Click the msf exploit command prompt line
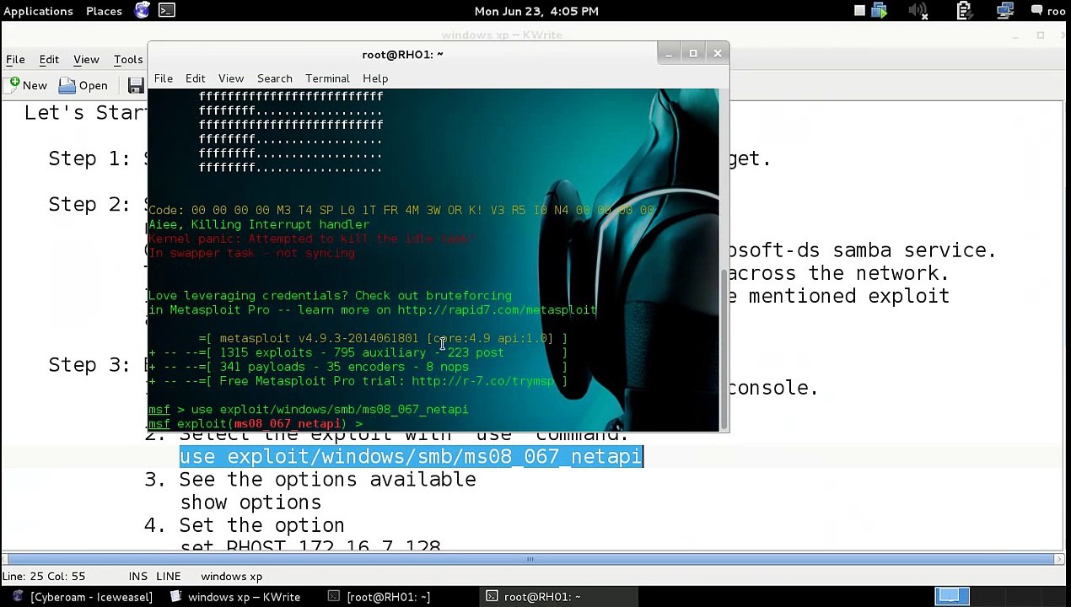Viewport: 1071px width, 607px height. (x=256, y=424)
